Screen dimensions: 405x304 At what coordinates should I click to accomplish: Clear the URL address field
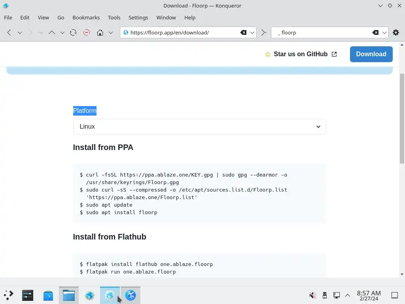[x=243, y=32]
